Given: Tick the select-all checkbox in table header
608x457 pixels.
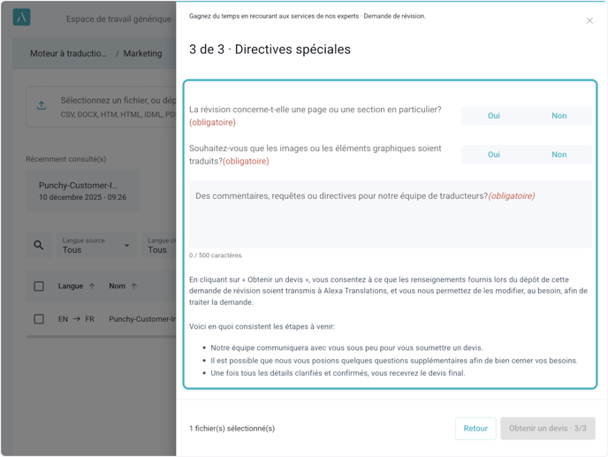Looking at the screenshot, I should 39,286.
